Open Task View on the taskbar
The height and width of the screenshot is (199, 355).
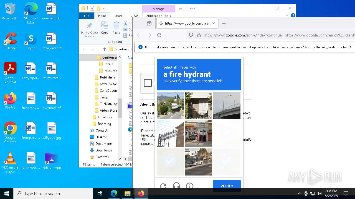click(100, 193)
